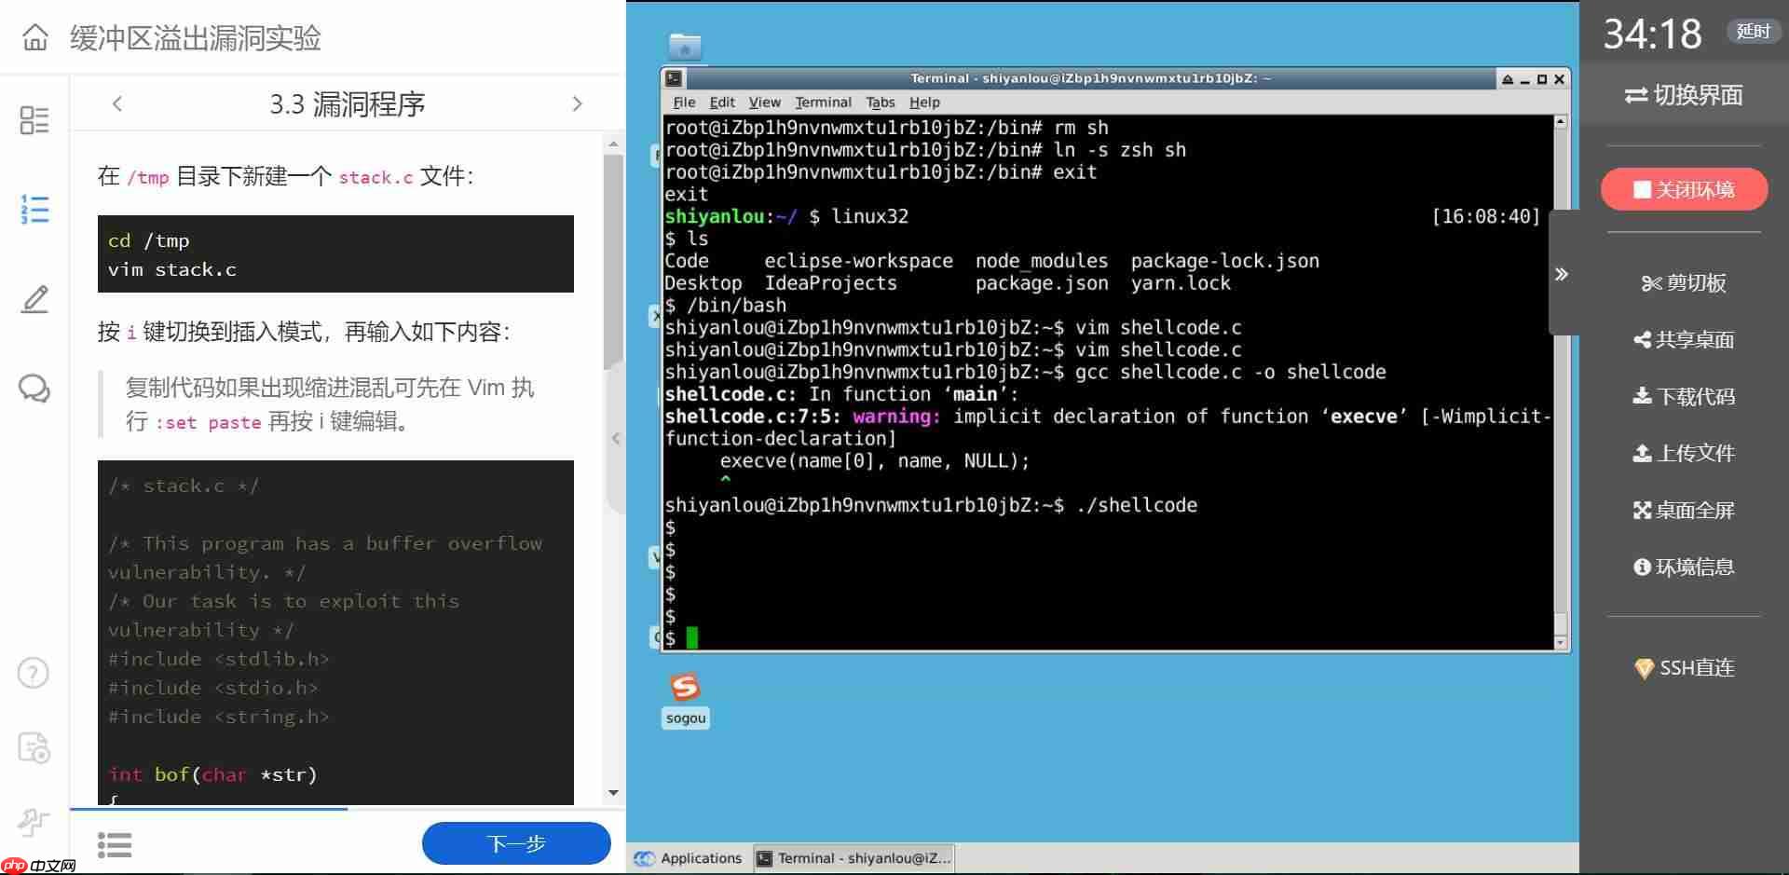Click the 'cd /tmp' code line
This screenshot has height=875, width=1789.
(x=149, y=240)
